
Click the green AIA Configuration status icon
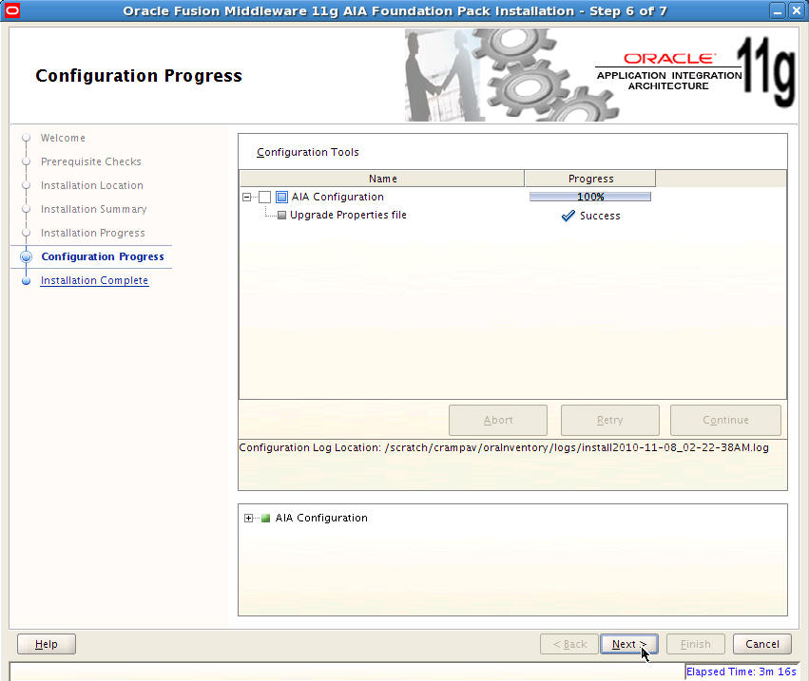265,518
